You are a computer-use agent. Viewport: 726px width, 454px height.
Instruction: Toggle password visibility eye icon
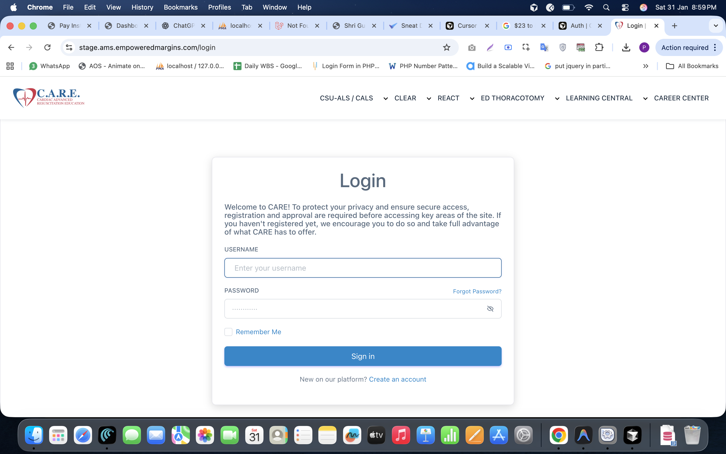point(490,309)
